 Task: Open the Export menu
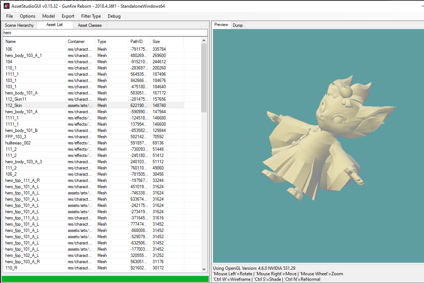[68, 16]
